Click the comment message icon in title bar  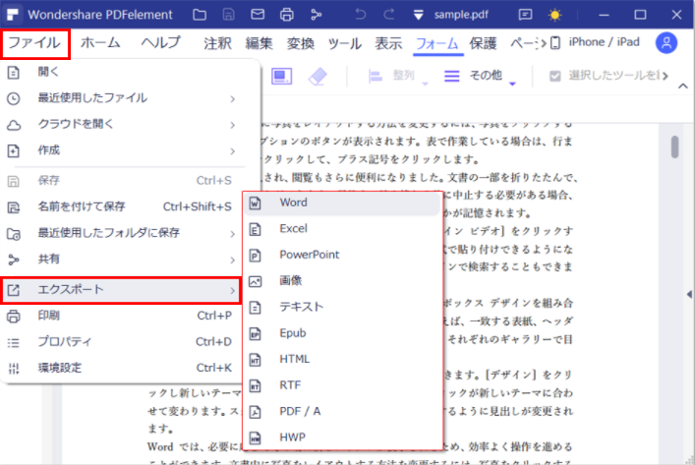(525, 15)
